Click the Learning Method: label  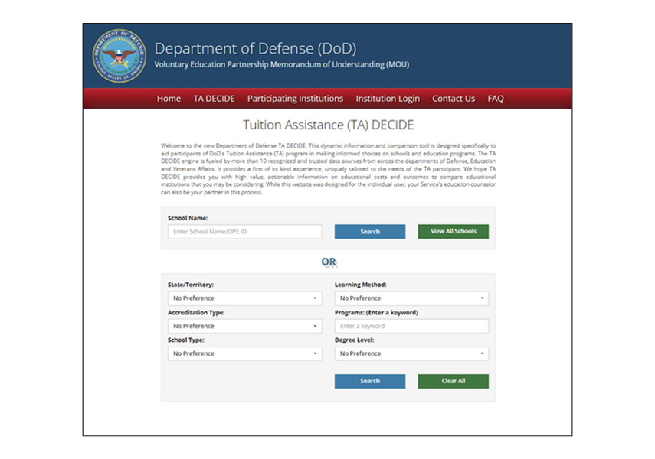click(x=361, y=285)
